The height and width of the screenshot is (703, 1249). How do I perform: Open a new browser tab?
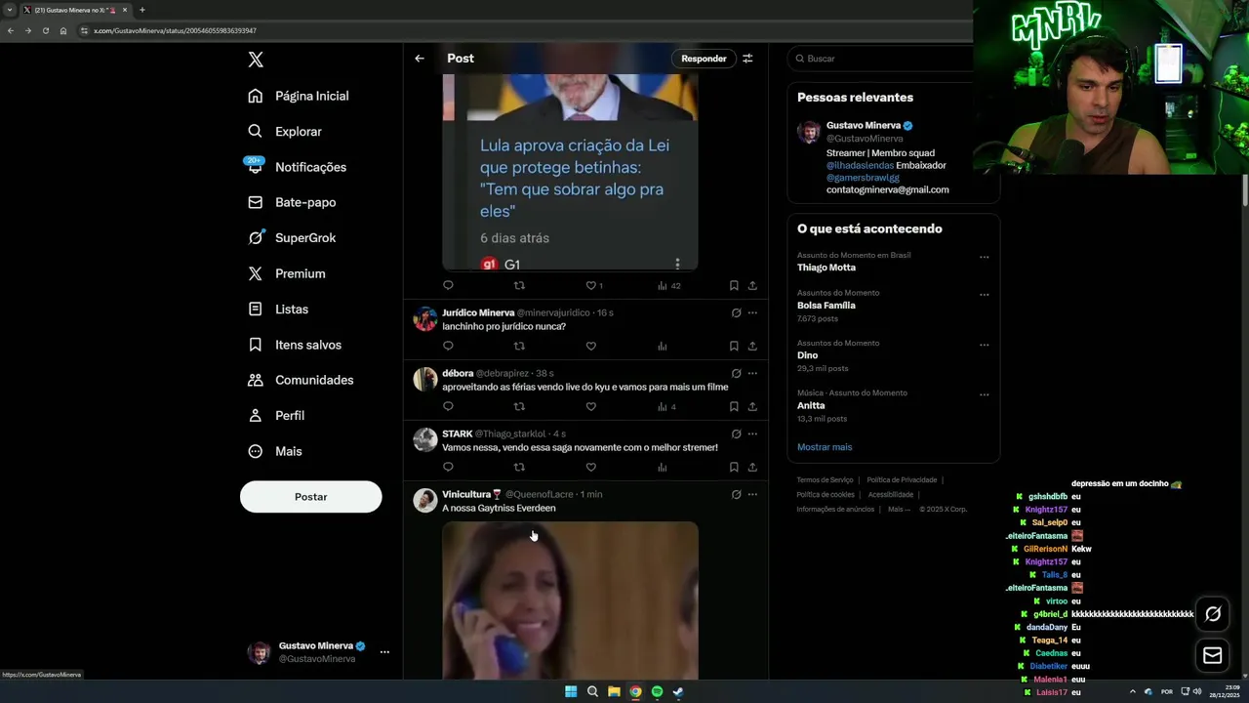pos(141,10)
